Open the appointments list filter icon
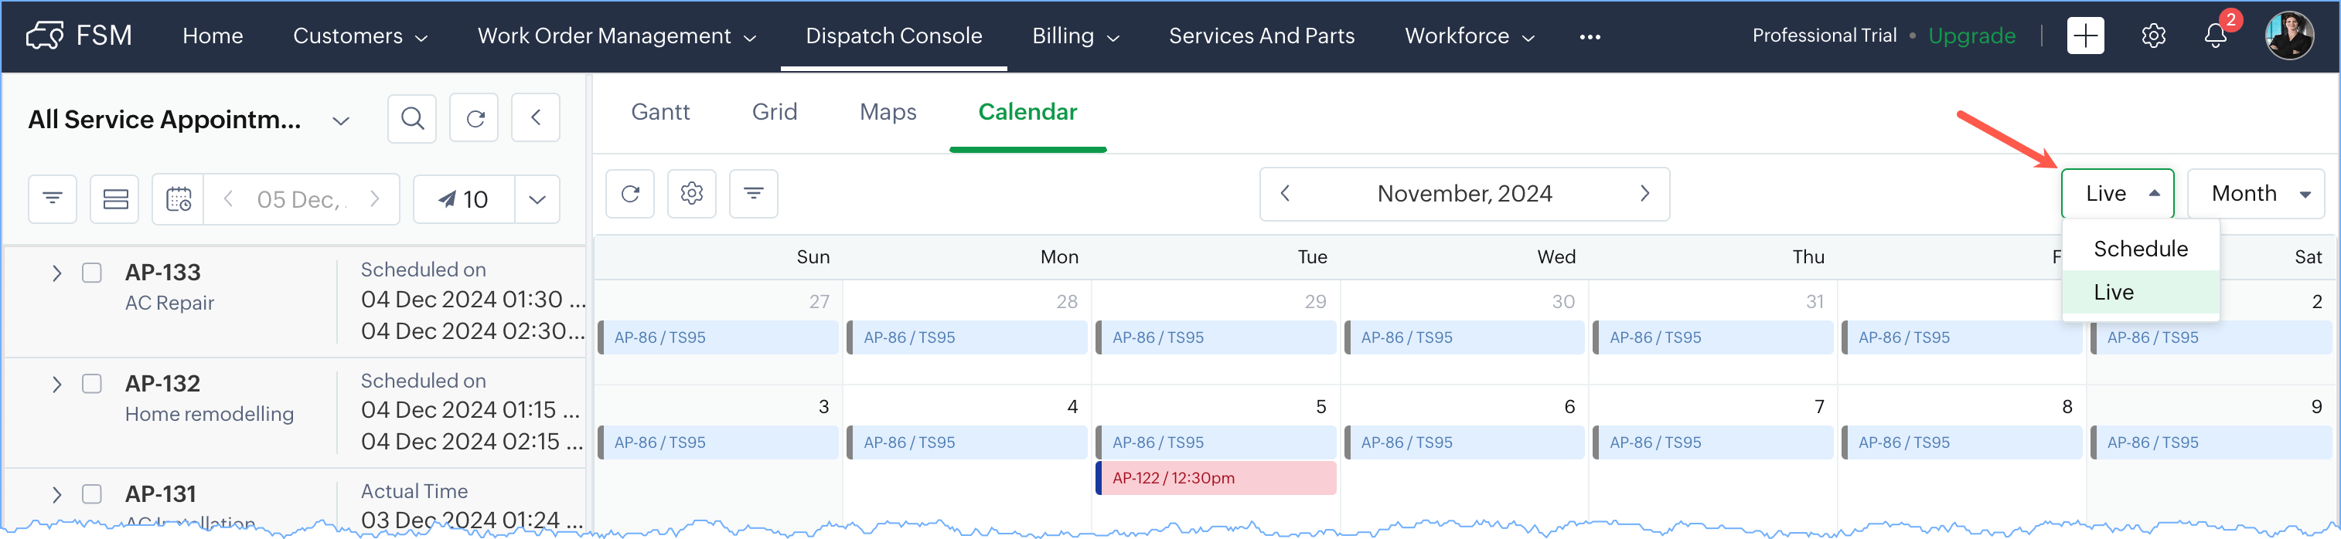This screenshot has width=2341, height=539. (x=53, y=198)
